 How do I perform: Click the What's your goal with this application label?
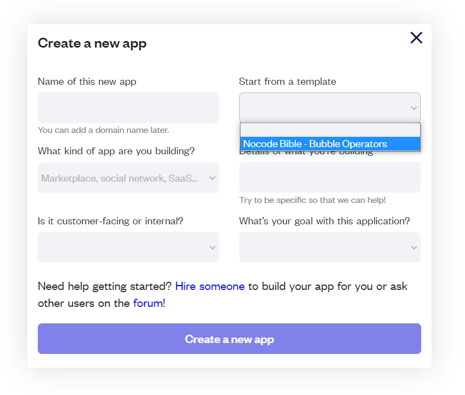[x=324, y=221]
